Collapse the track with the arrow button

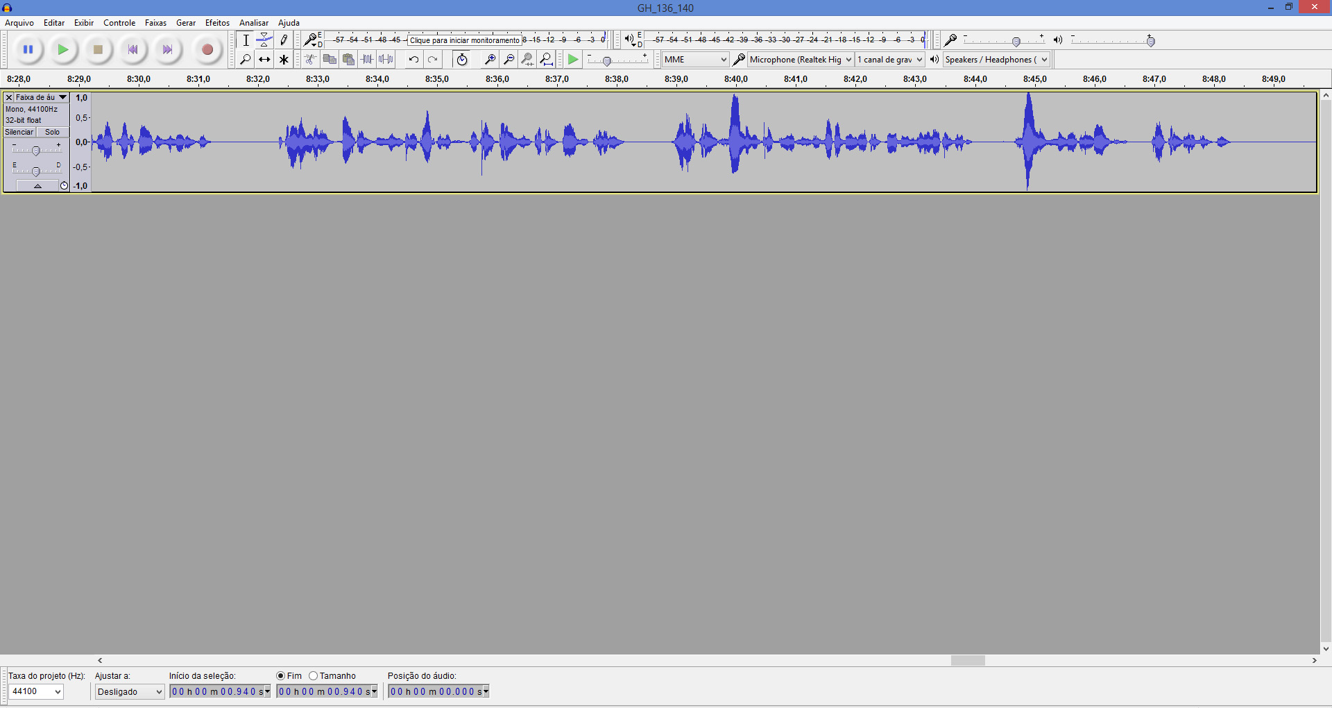[x=37, y=186]
